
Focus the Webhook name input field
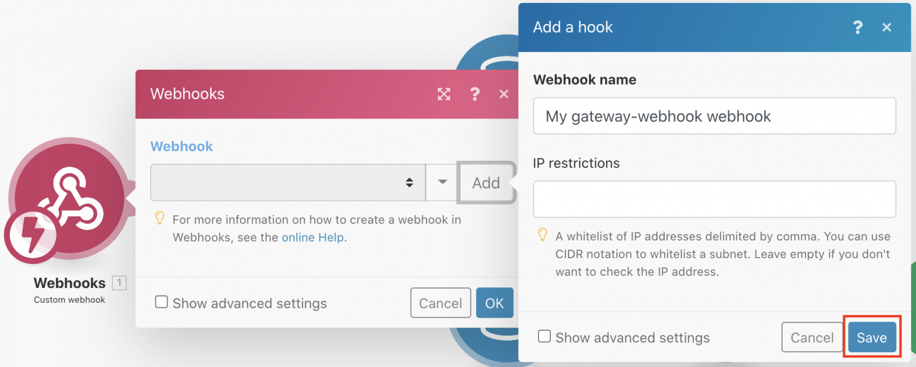[714, 116]
